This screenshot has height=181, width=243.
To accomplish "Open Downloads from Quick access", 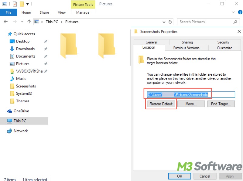I will (x=25, y=49).
